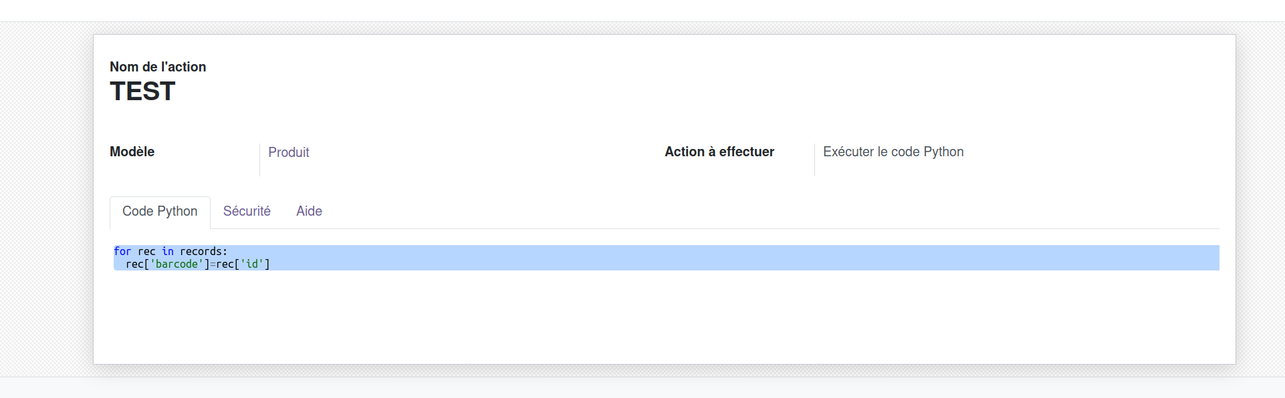The image size is (1285, 398).
Task: Click the Modèle field label
Action: point(132,152)
